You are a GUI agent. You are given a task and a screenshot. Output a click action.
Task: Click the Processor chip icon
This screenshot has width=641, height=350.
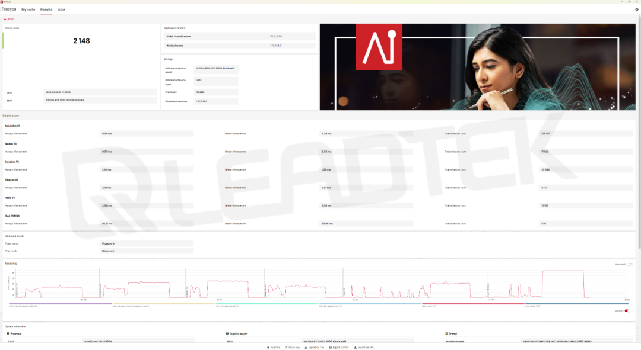point(8,333)
